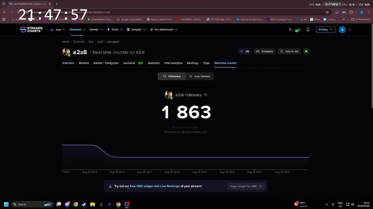The height and width of the screenshot is (209, 373).
Task: Open the Statistics tab
Action: point(154,63)
